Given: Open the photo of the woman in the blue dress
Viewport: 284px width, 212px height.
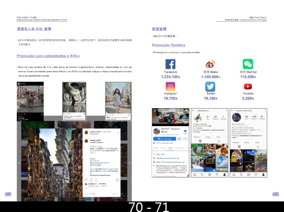Looking at the screenshot, I should 118,101.
